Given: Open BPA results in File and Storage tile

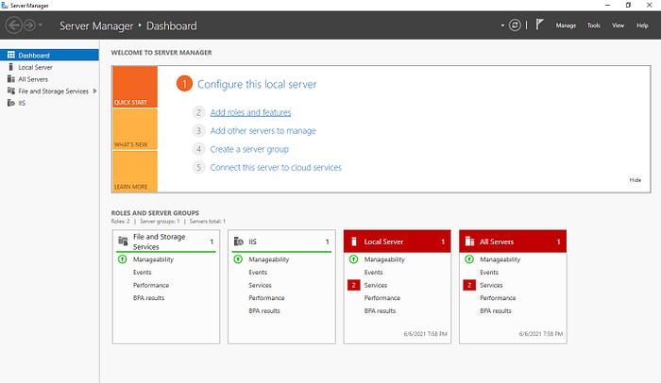Looking at the screenshot, I should click(x=149, y=298).
